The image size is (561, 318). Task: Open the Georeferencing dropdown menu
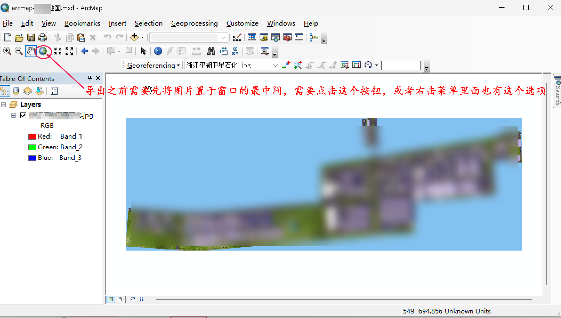(x=153, y=65)
